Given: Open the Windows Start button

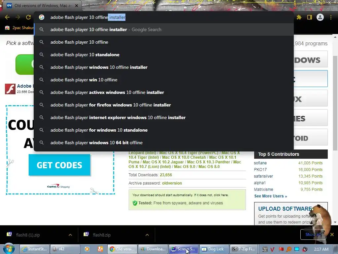Looking at the screenshot, I should tap(9, 249).
